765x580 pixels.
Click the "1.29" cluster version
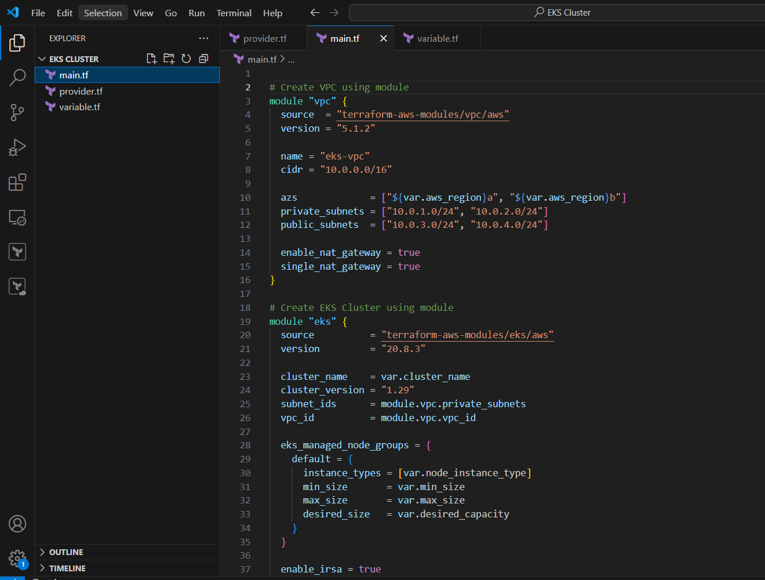398,390
